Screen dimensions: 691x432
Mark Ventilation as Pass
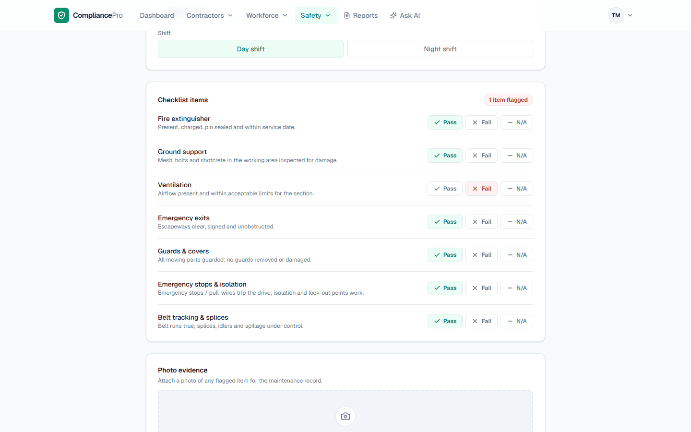tap(445, 189)
